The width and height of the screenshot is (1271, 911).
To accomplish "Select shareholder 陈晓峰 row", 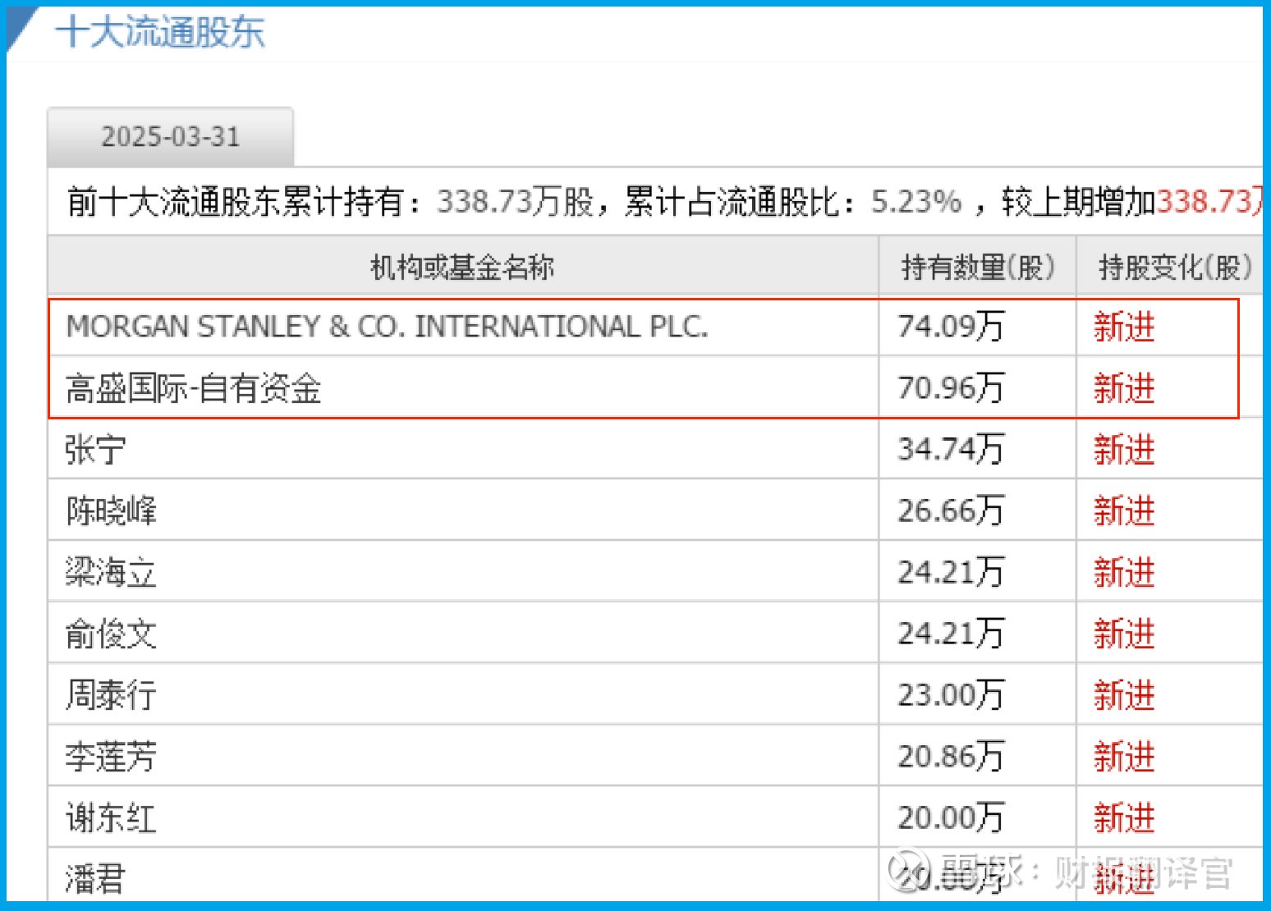I will (x=111, y=510).
